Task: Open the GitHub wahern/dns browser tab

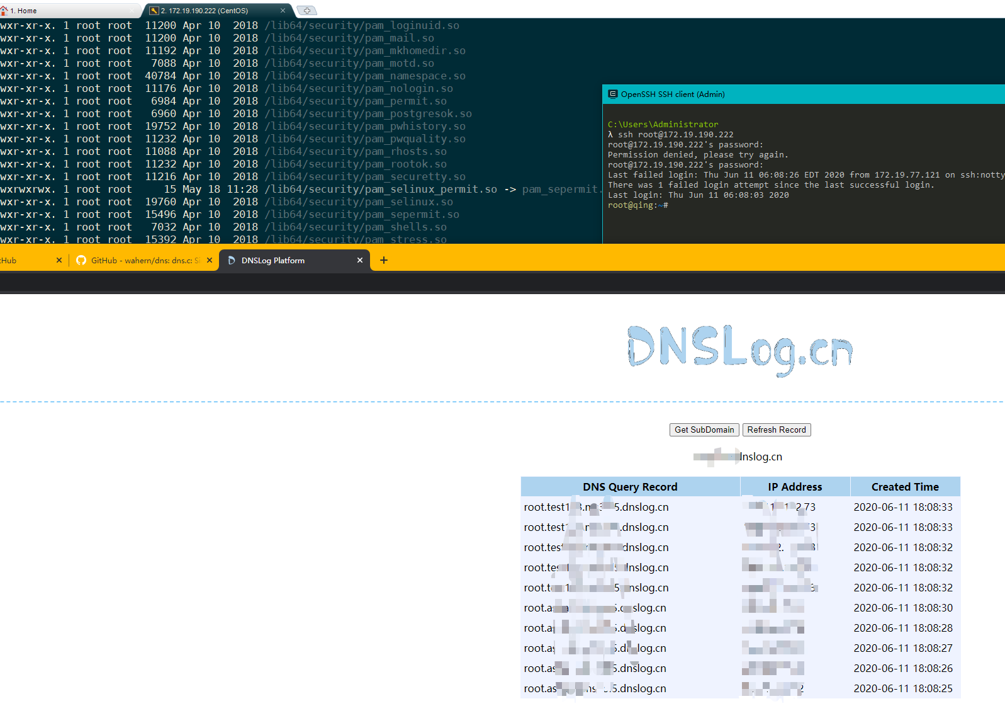Action: click(145, 260)
